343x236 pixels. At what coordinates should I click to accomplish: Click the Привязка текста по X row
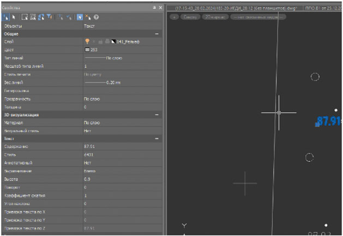[x=82, y=211]
